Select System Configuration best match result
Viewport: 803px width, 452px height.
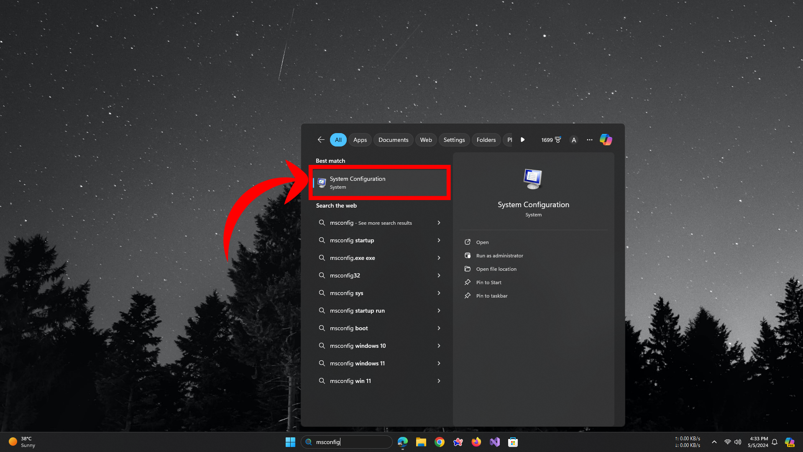coord(379,182)
